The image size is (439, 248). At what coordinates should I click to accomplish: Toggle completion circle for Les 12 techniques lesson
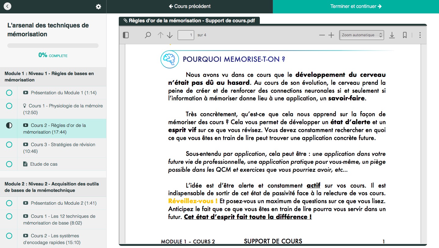click(x=9, y=216)
